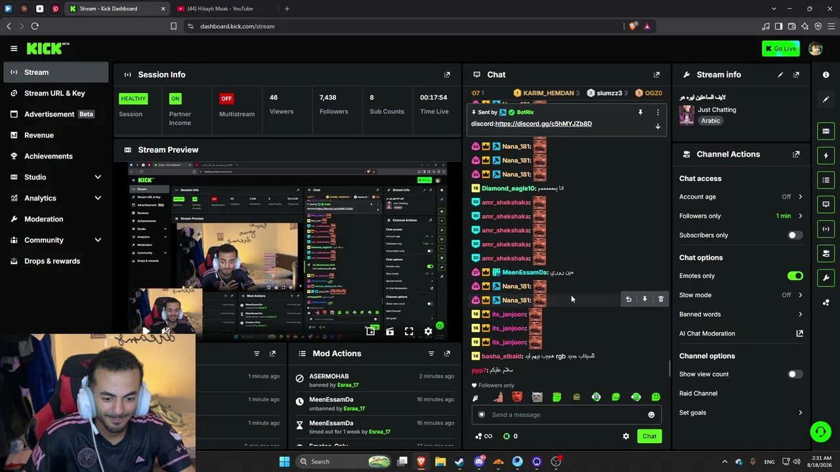Toggle Subscribers only chat
Viewport: 840px width, 472px height.
(x=795, y=235)
